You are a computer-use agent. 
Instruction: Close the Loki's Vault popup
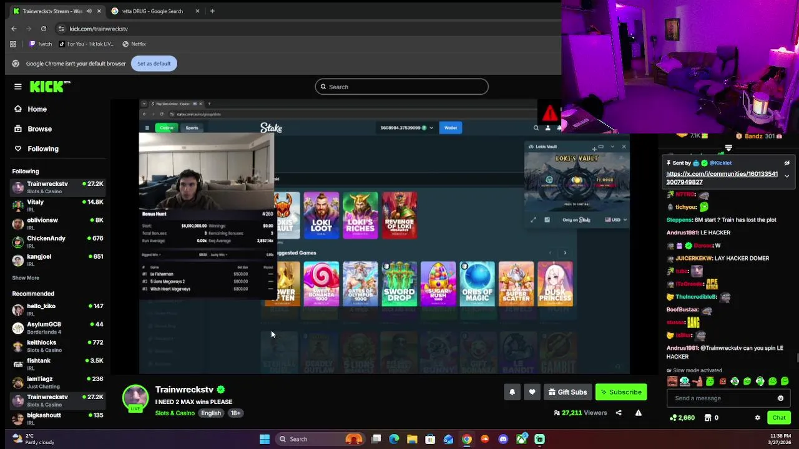pos(624,147)
